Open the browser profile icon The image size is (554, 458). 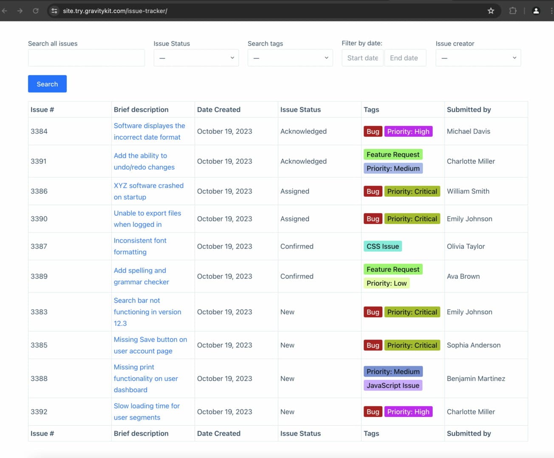536,11
